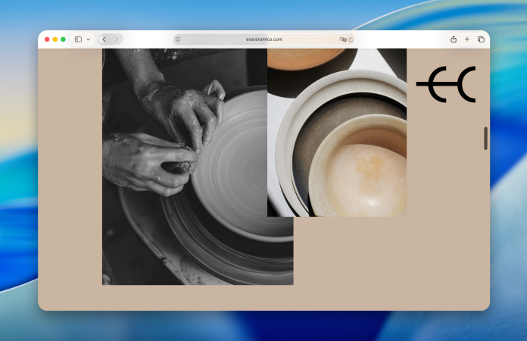527x341 pixels.
Task: Go back to the previous page
Action: pos(104,39)
